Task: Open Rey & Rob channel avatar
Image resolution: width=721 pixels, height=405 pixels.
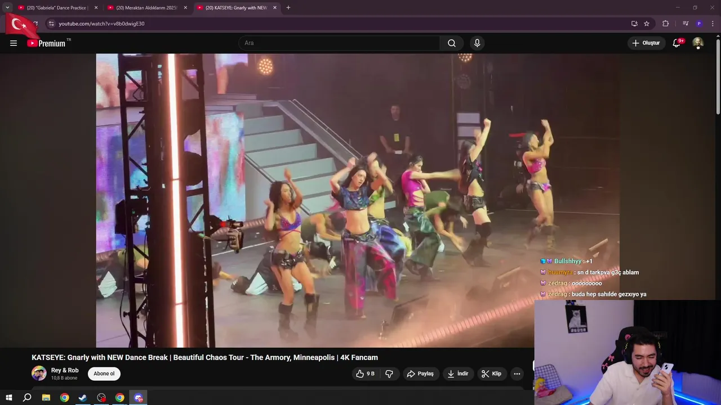Action: coord(39,373)
